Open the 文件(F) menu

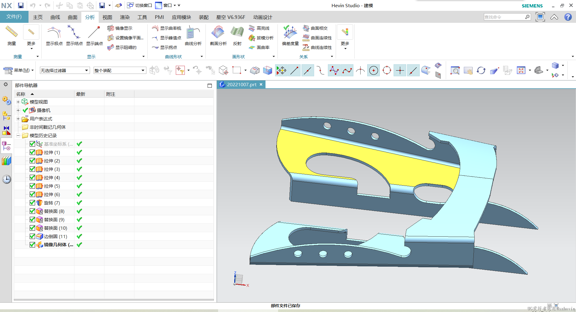coord(14,17)
